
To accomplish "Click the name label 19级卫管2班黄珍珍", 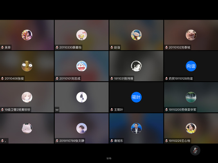I will point(17,109).
